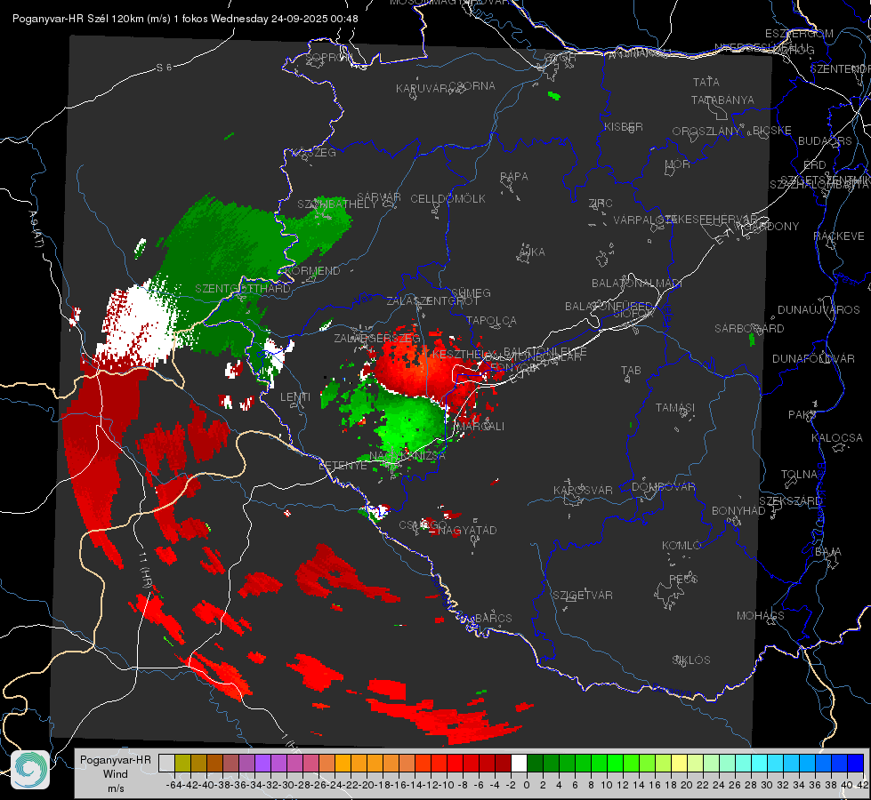Click the S 6 road label
The image size is (871, 800).
[164, 68]
